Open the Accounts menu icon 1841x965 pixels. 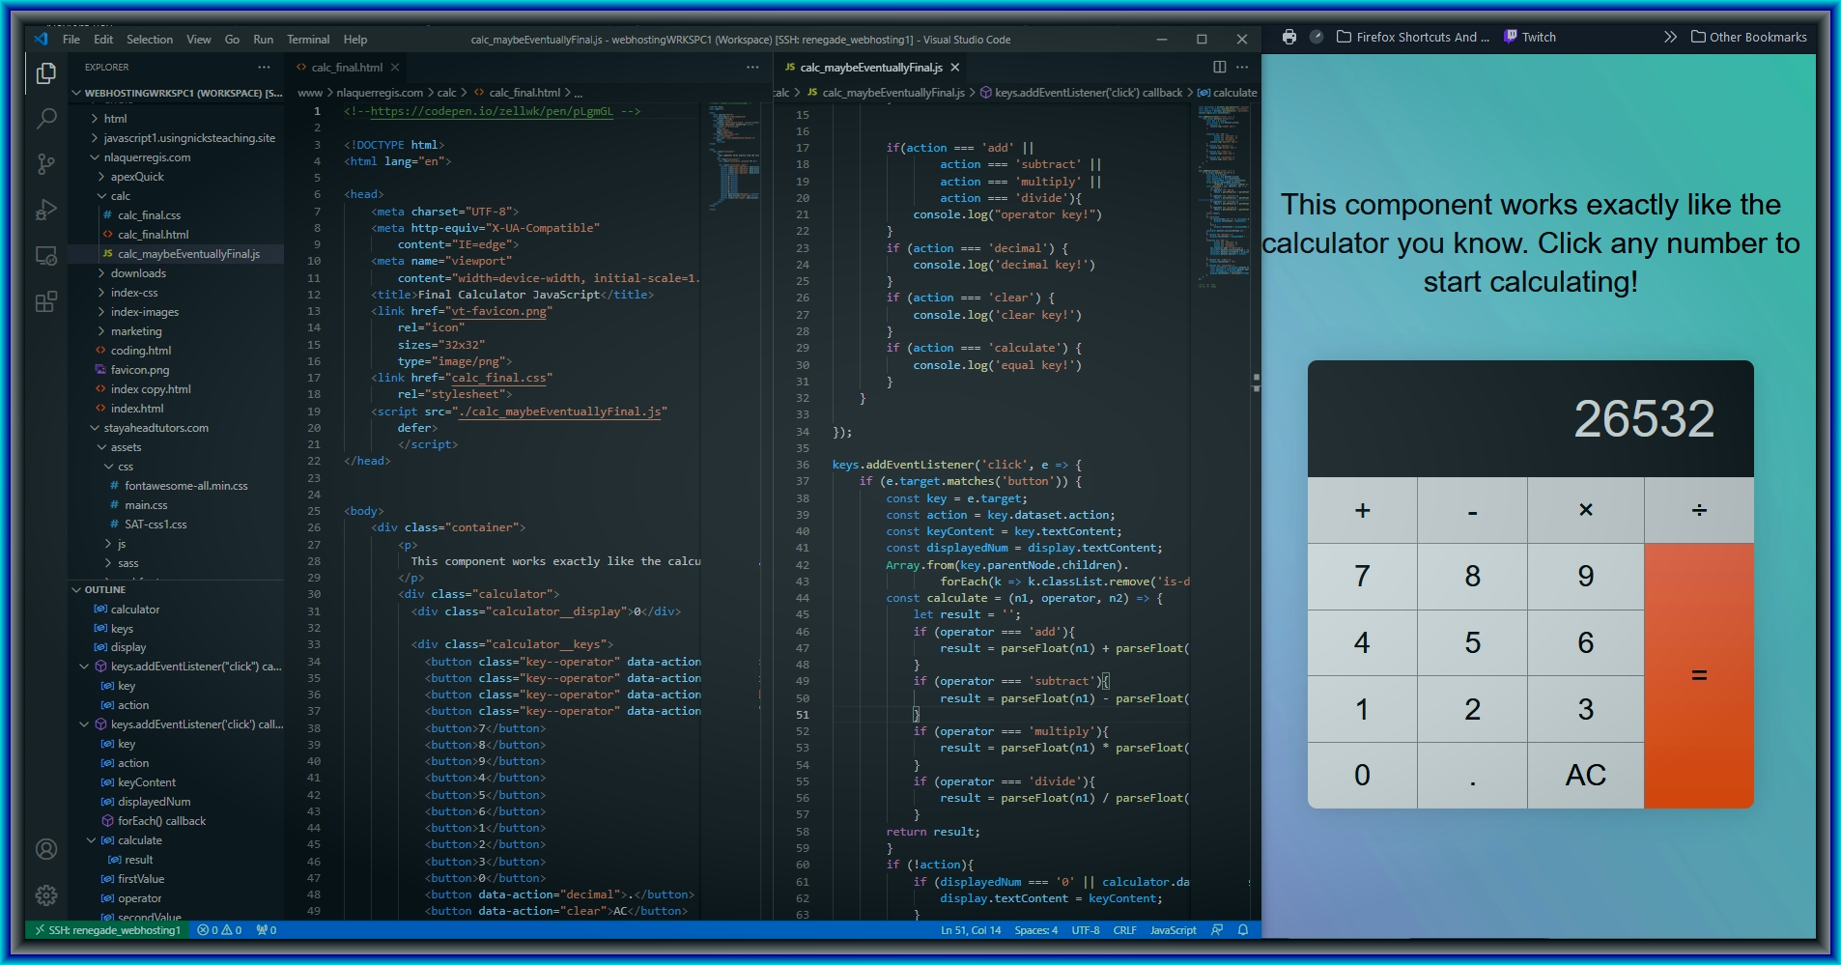(45, 849)
